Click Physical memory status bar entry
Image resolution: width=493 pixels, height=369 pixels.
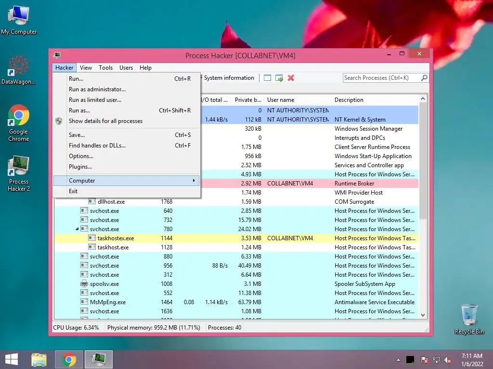coord(154,328)
